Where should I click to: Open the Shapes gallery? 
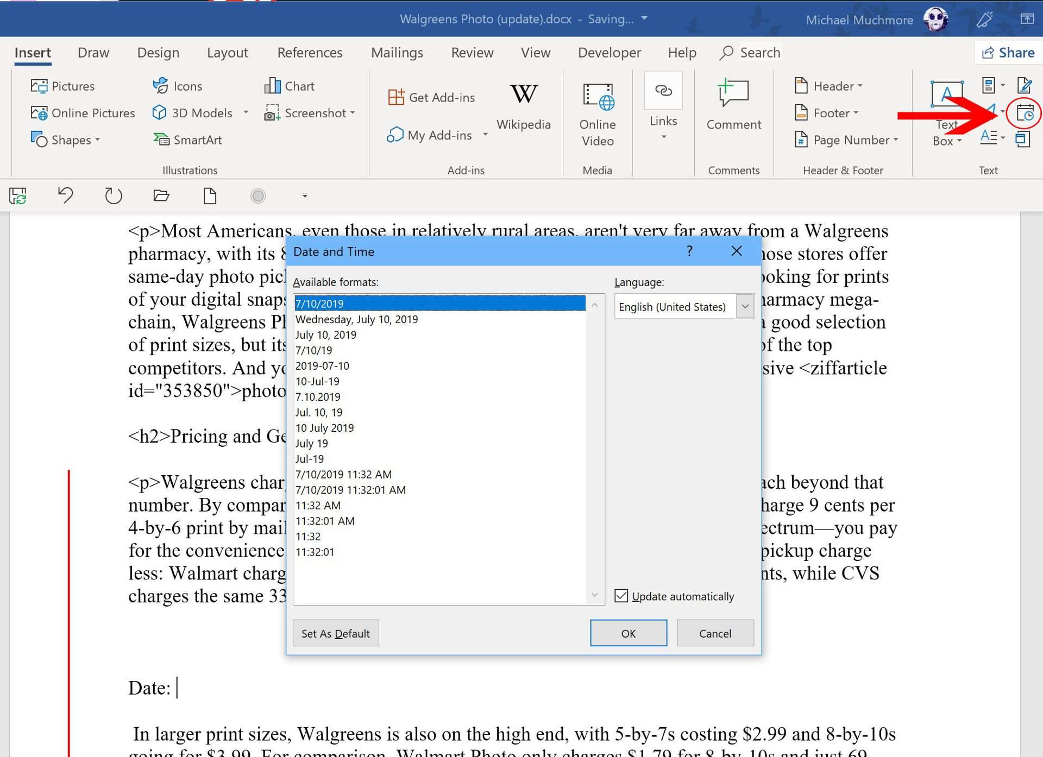pos(65,140)
